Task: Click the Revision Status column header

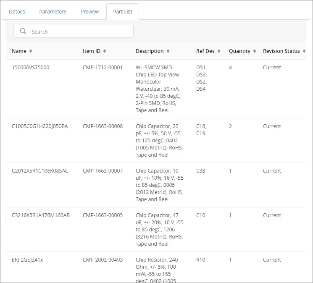Action: point(281,51)
